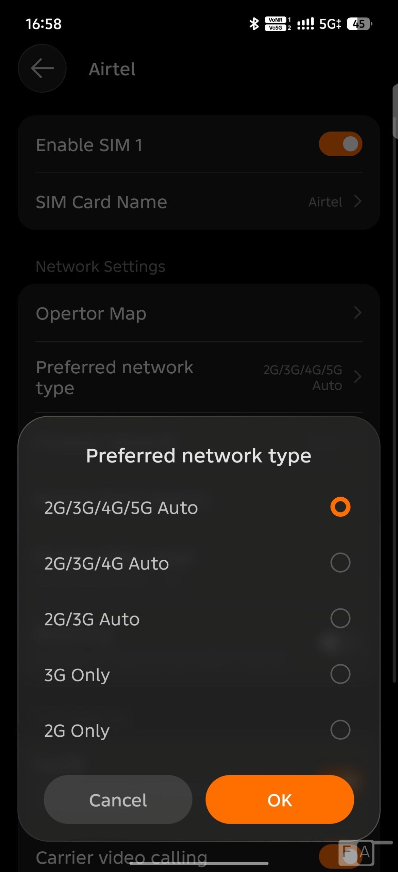Viewport: 398px width, 872px height.
Task: Choose the 2G/3G Auto radio option
Action: (x=340, y=618)
